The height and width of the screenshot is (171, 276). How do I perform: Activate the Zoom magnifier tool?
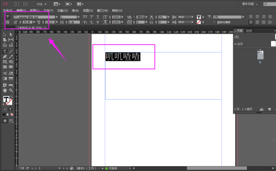pos(11,90)
